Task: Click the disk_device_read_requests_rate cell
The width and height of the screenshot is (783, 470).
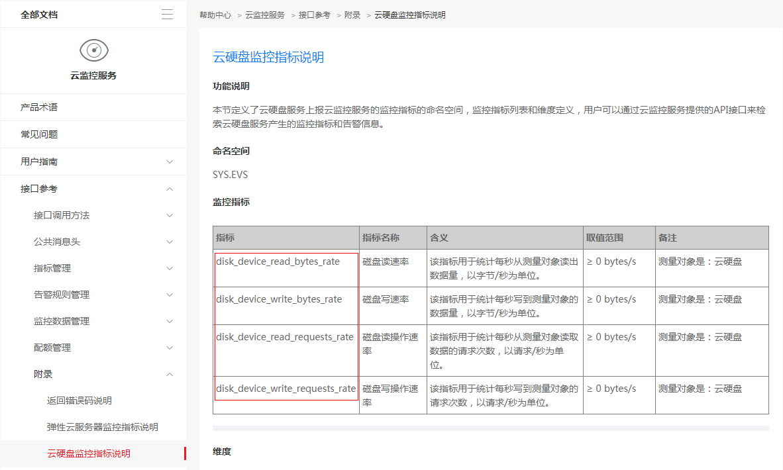Action: [x=286, y=350]
